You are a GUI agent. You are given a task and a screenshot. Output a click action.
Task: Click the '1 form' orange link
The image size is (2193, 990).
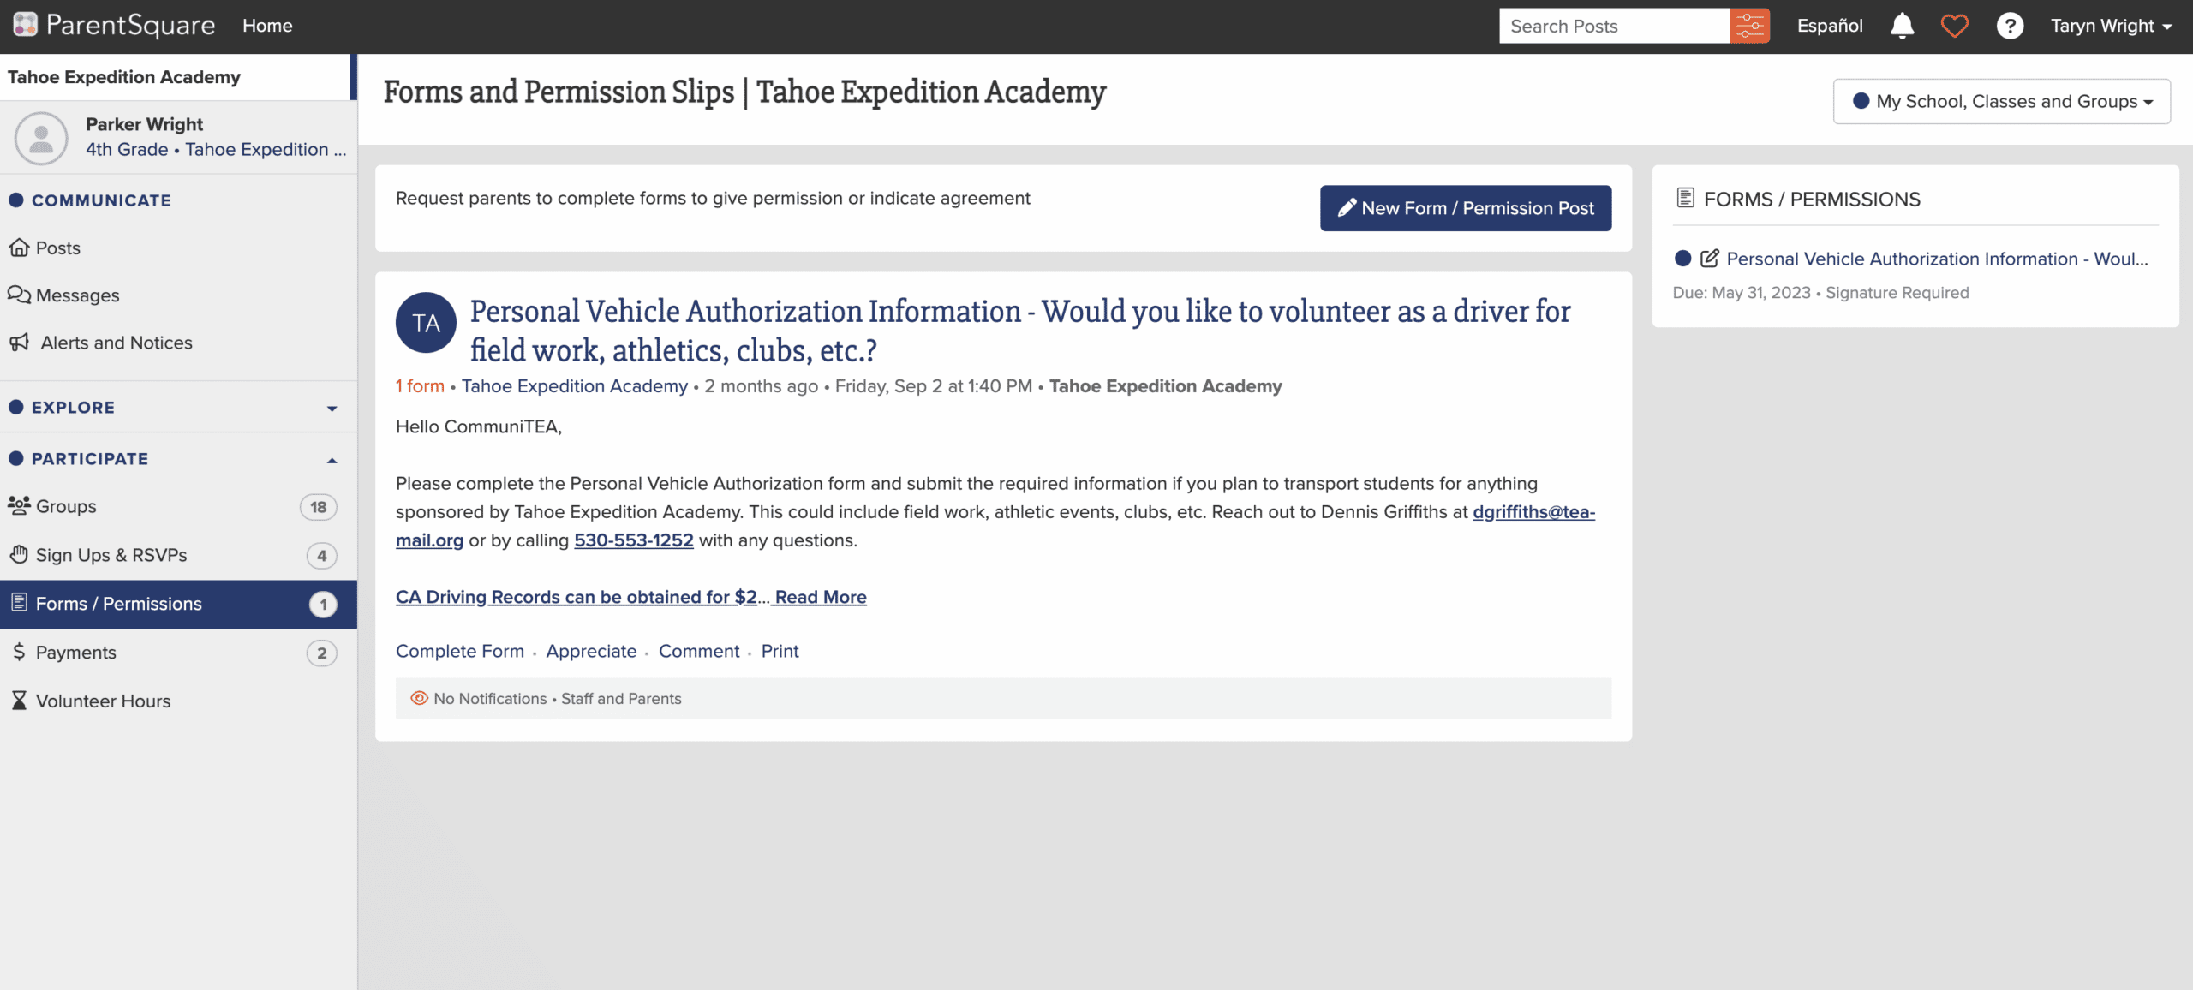click(420, 386)
